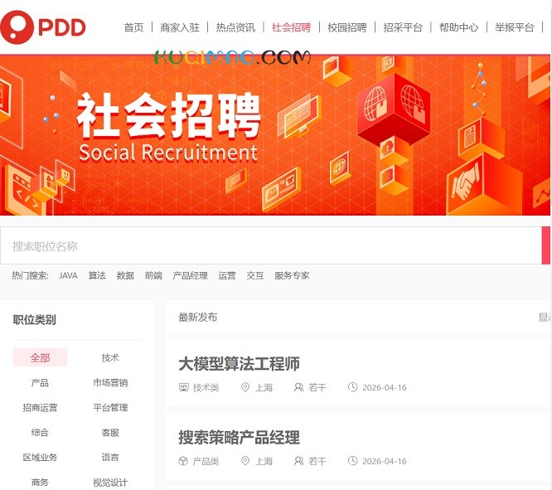Select hot search term 前端
552x490 pixels.
coord(153,275)
